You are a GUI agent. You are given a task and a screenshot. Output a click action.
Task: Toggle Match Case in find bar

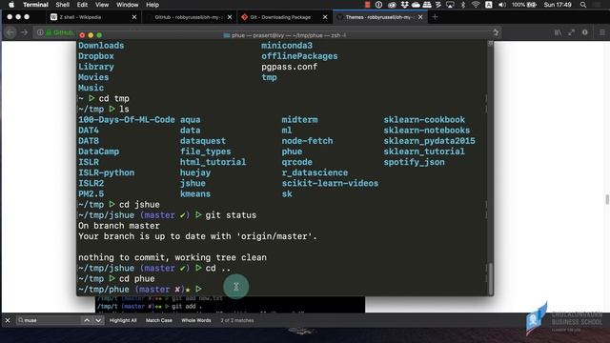pos(159,320)
